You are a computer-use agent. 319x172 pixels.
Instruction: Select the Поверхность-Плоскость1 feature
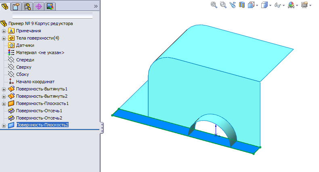[42, 103]
